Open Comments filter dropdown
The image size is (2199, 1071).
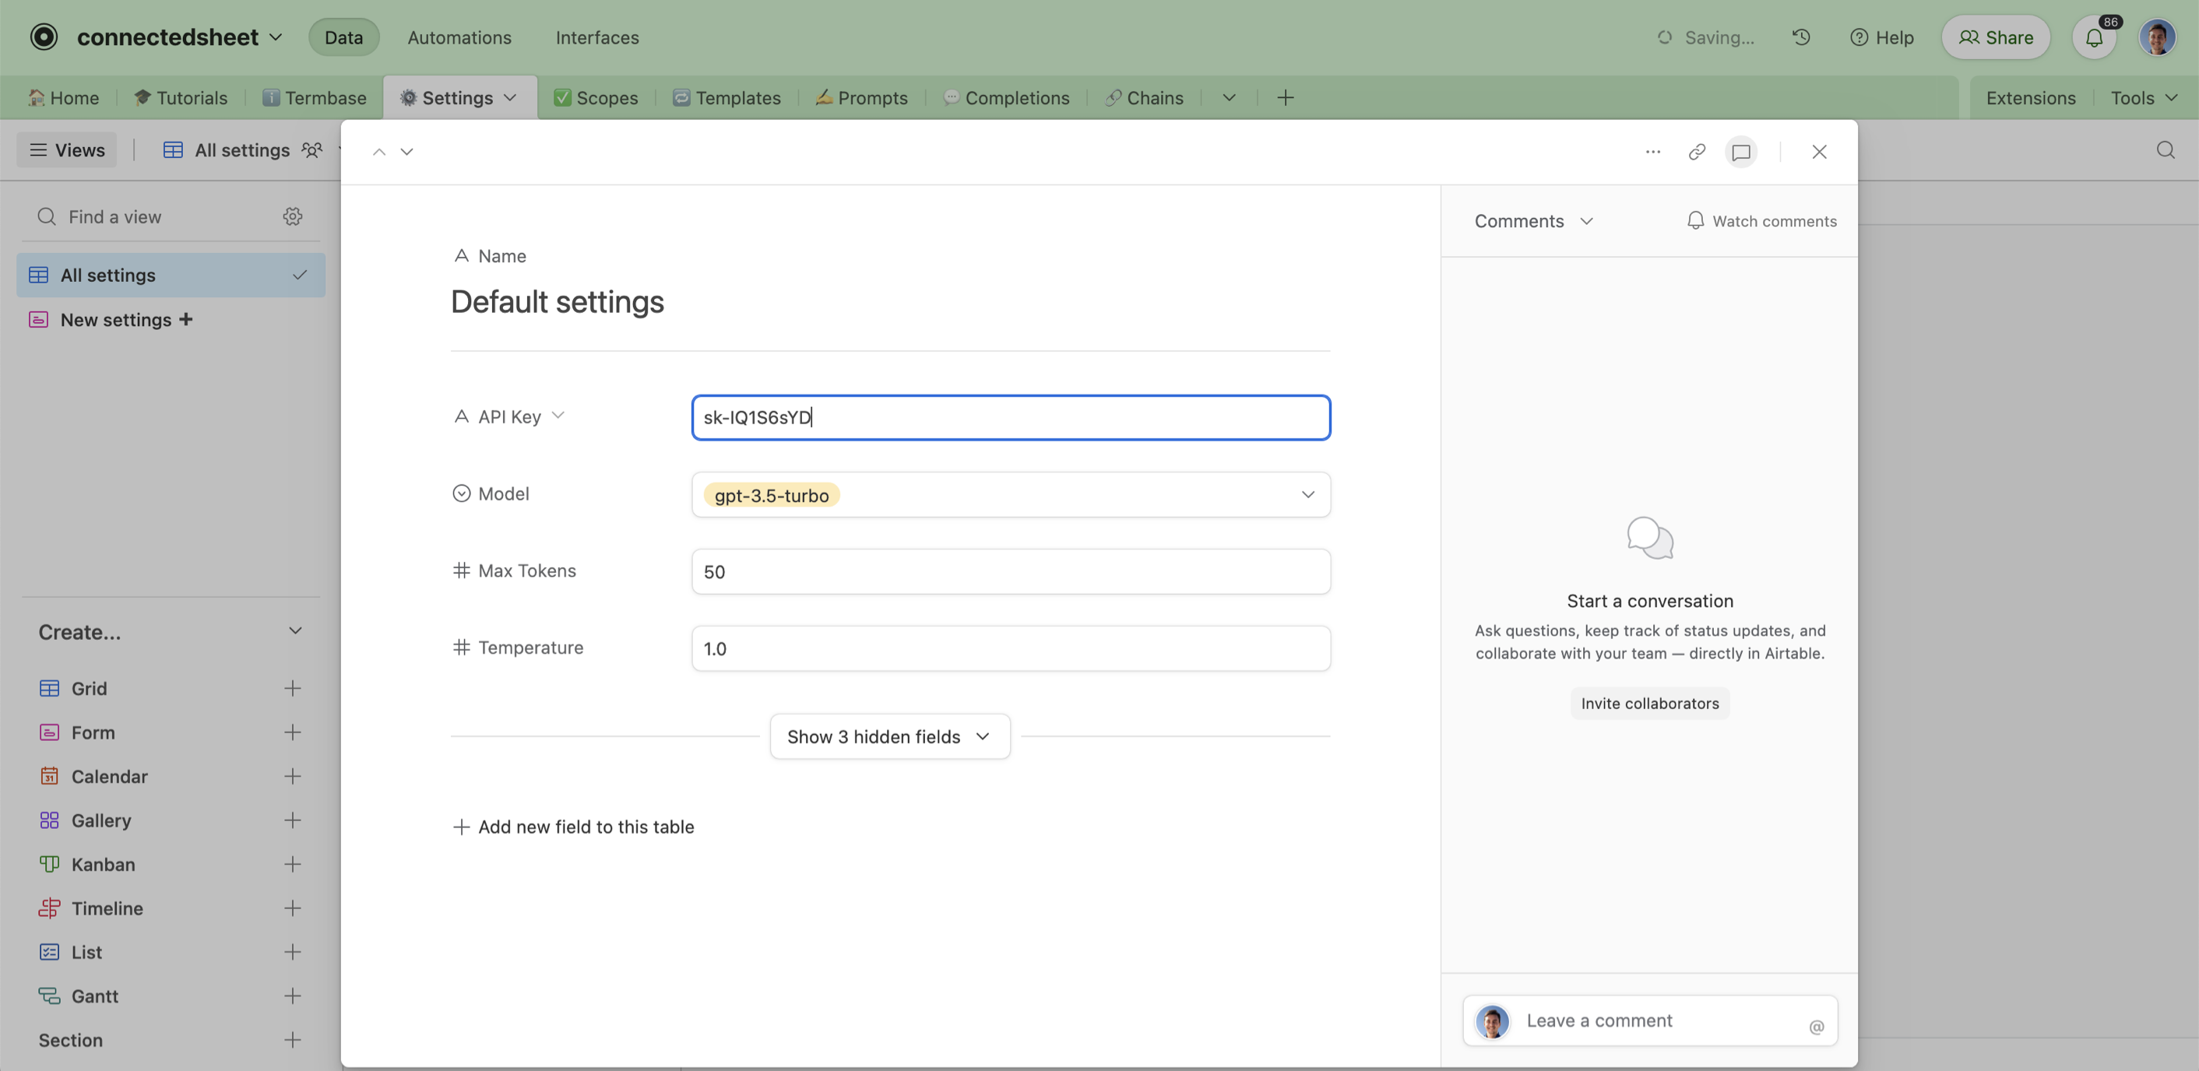point(1533,221)
